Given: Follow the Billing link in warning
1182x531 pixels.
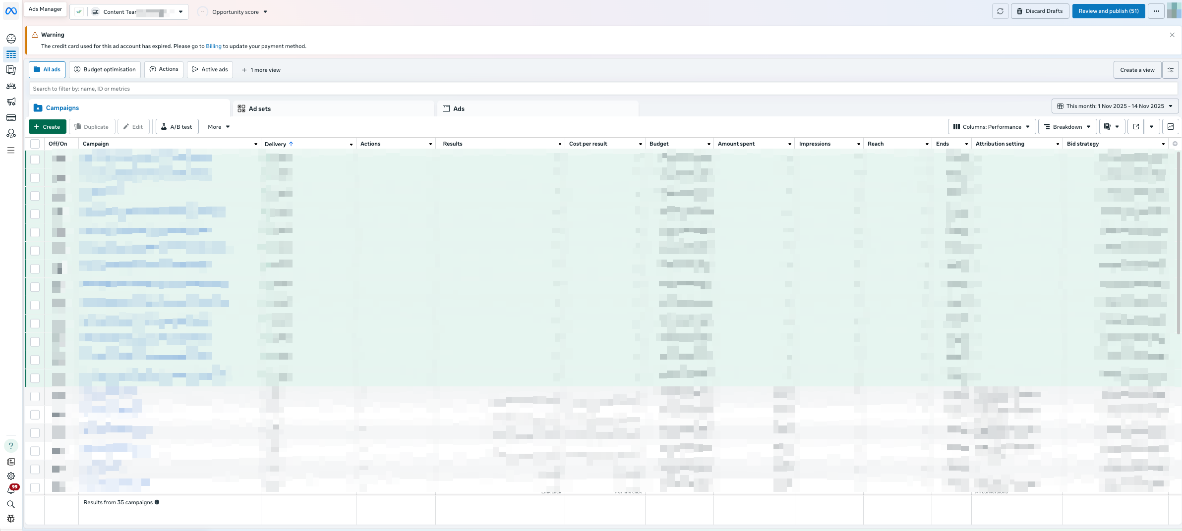Looking at the screenshot, I should pos(213,47).
